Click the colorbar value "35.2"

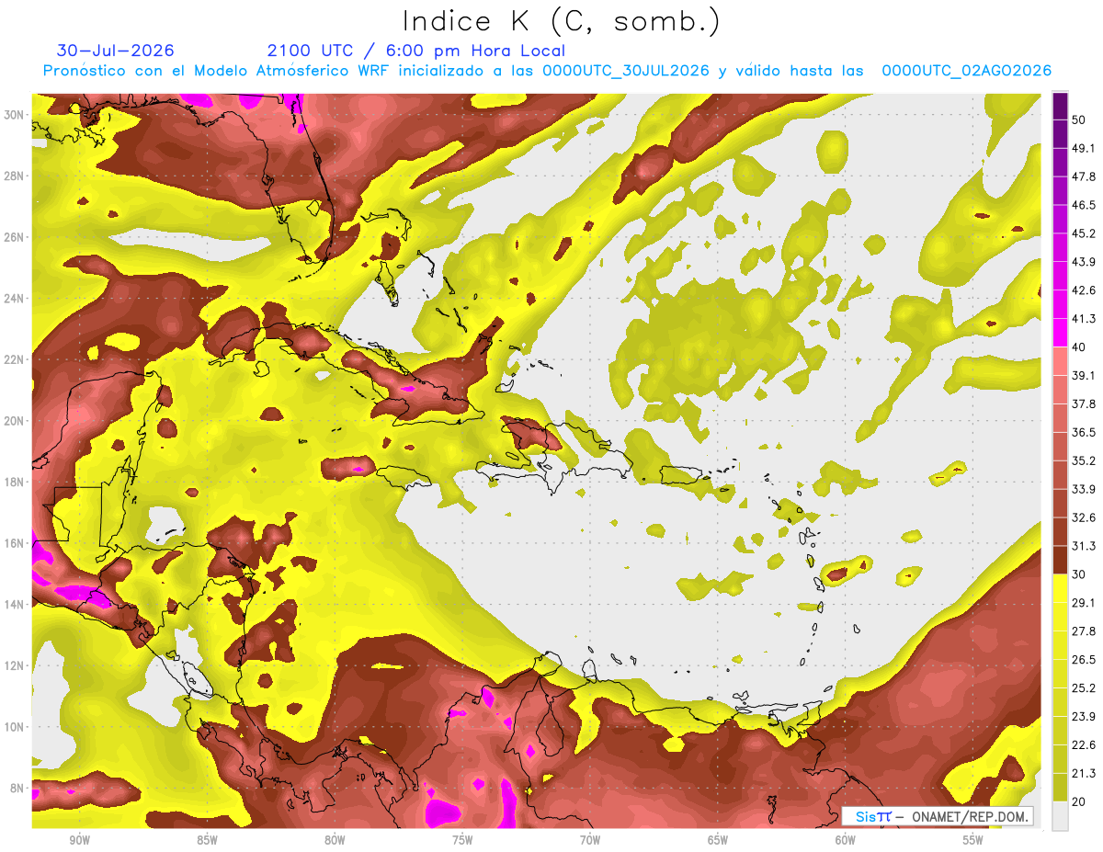(x=1085, y=460)
